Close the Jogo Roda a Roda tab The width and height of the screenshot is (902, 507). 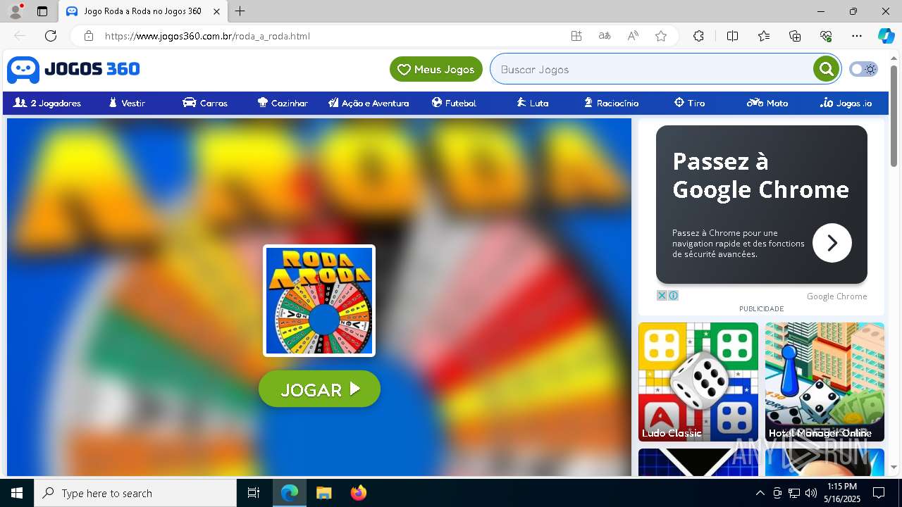(217, 11)
